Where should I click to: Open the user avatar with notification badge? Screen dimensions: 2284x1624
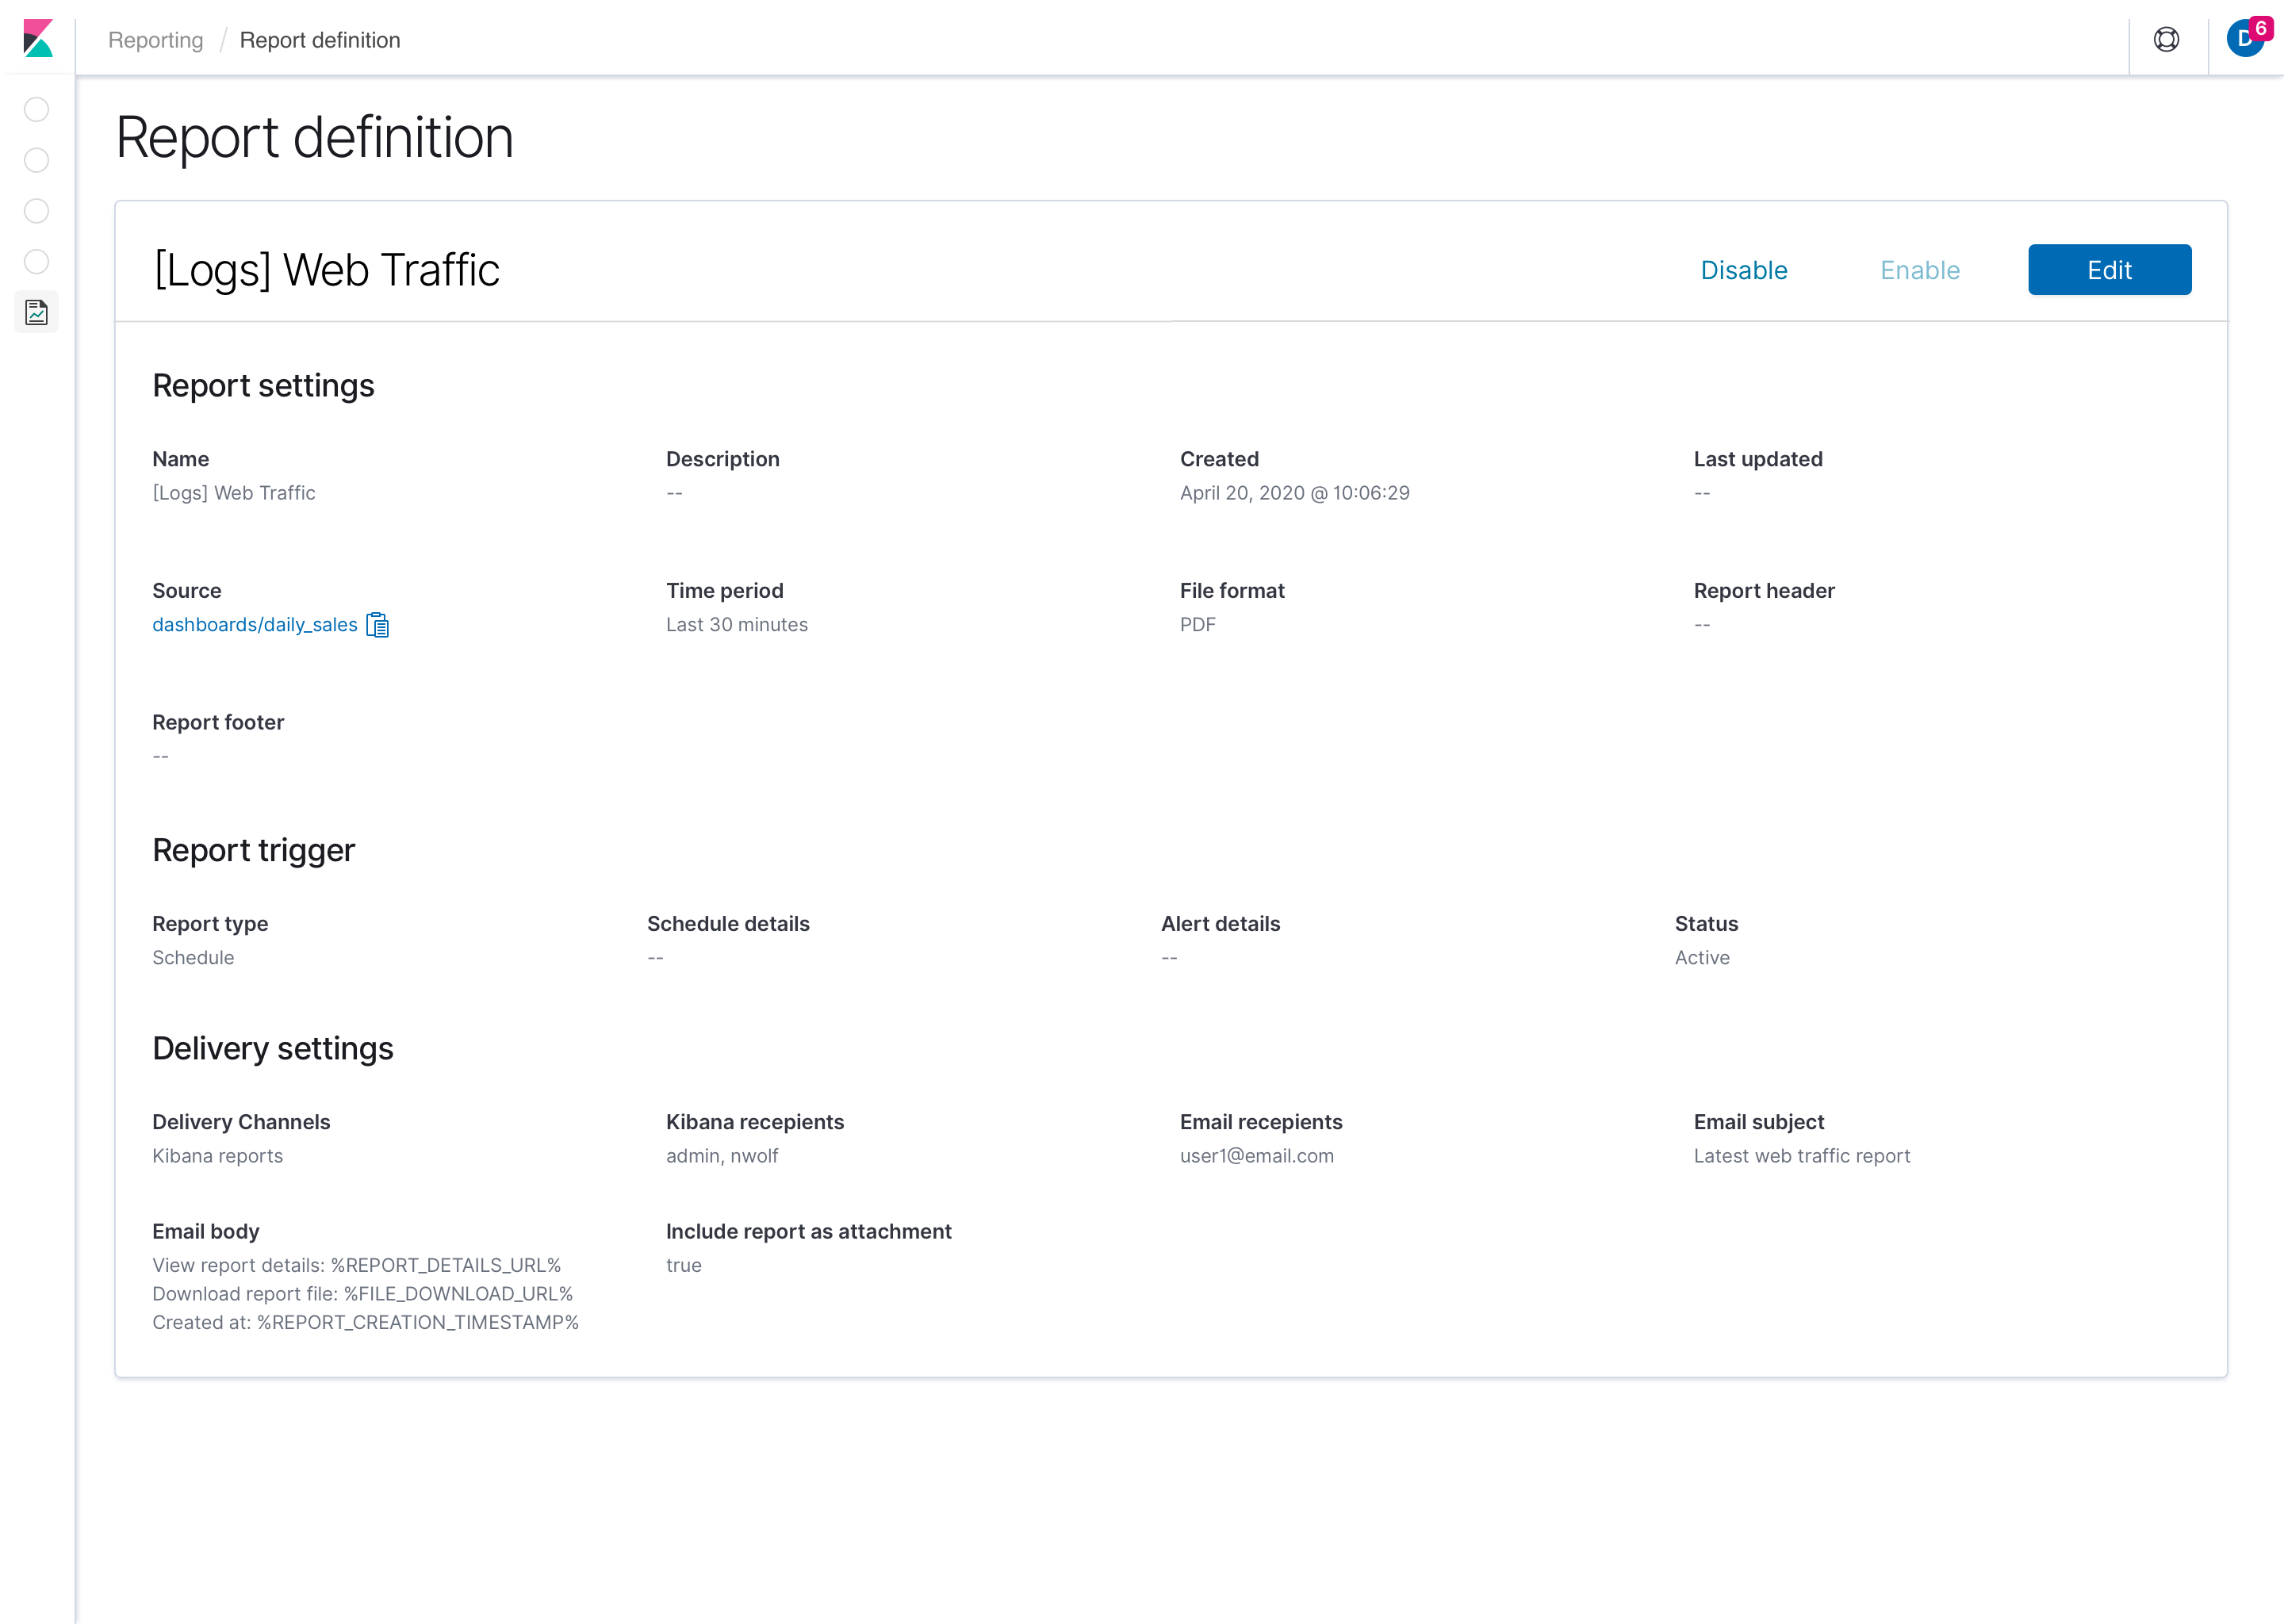[2245, 39]
